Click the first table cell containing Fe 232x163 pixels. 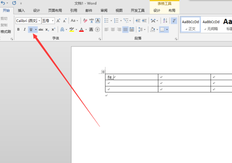pyautogui.click(x=131, y=77)
